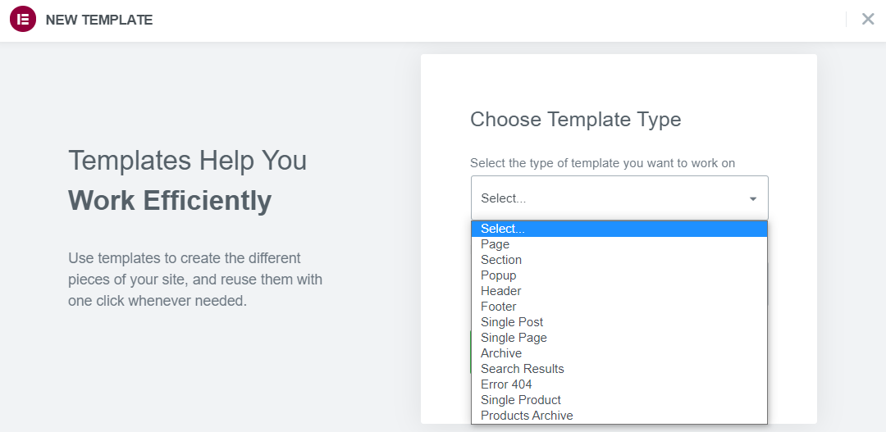Select Single Page option
This screenshot has height=432, width=886.
click(619, 338)
